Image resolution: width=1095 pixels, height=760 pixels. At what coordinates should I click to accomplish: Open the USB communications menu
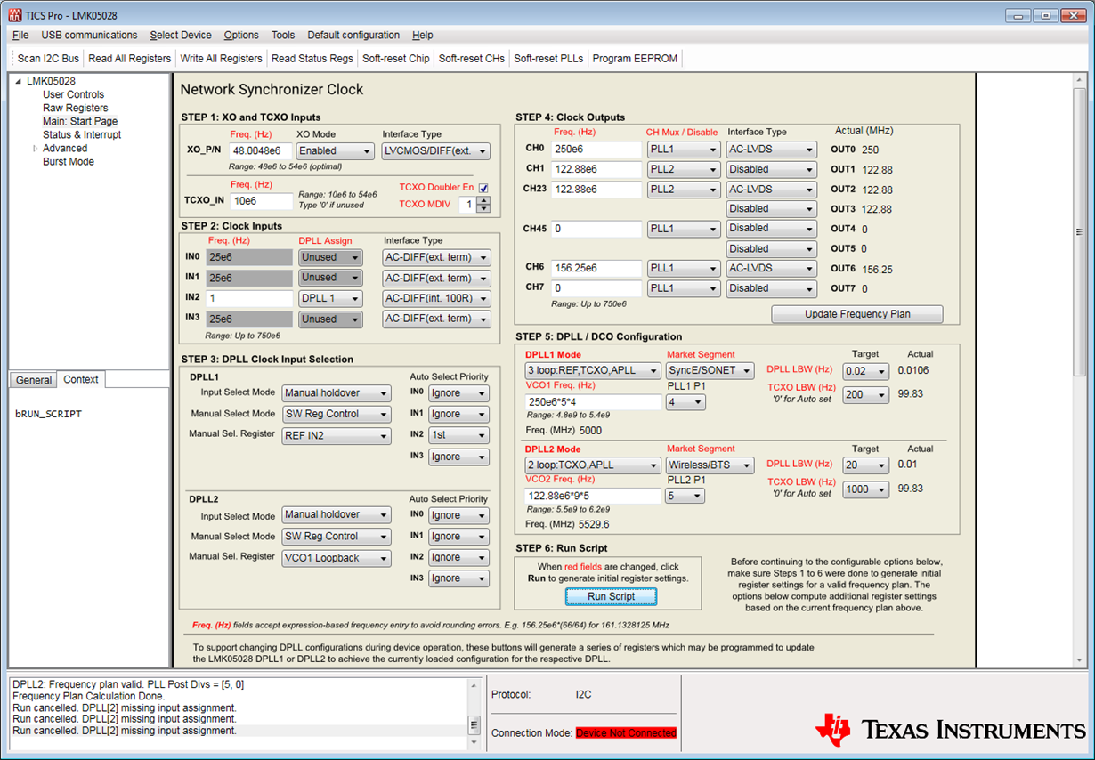(x=89, y=35)
